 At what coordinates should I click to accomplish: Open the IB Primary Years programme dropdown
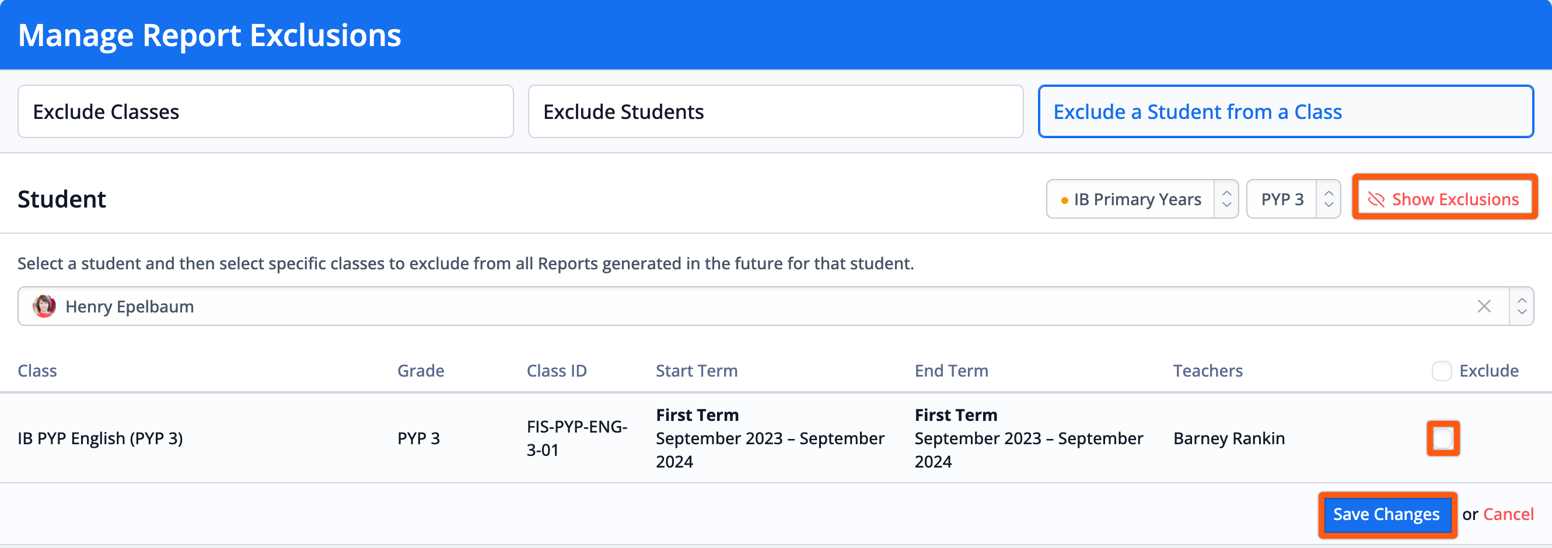click(x=1142, y=199)
